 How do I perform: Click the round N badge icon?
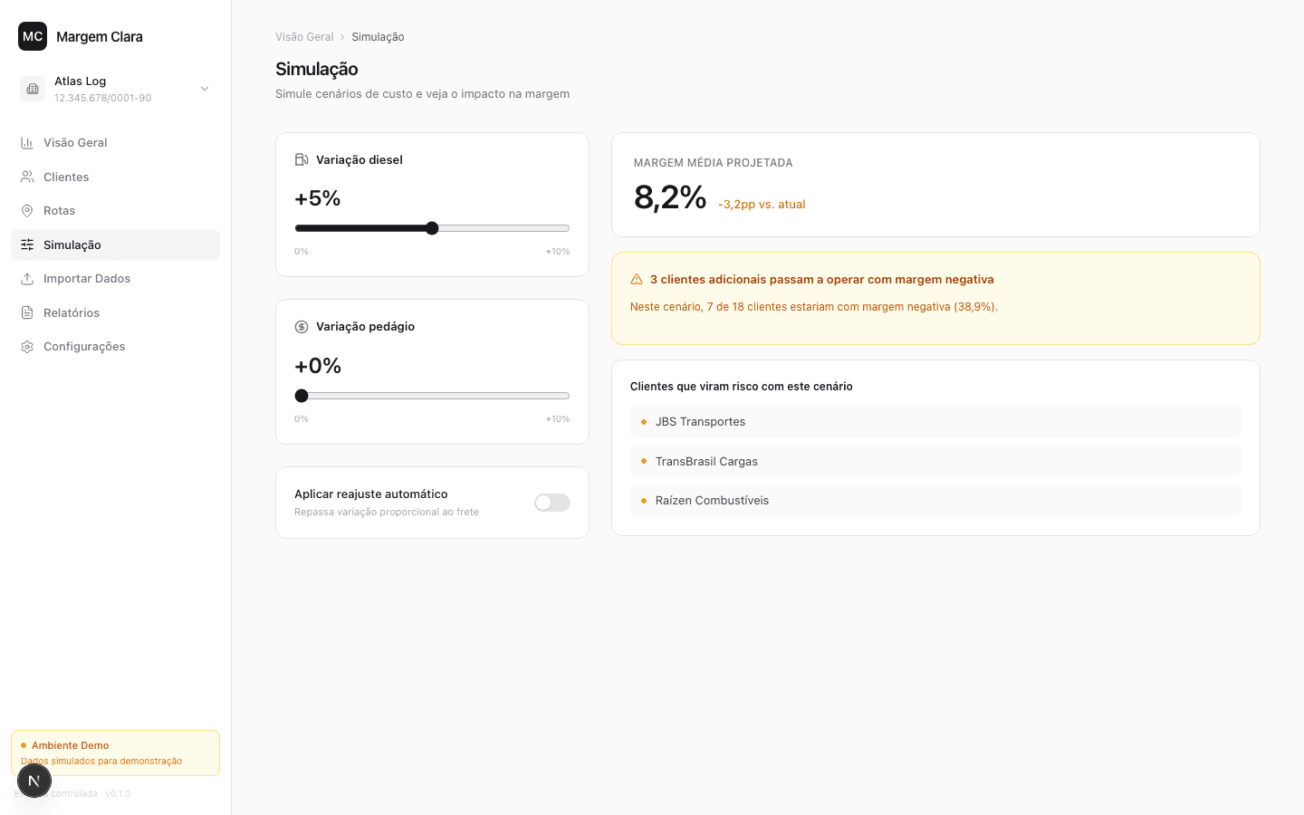34,781
